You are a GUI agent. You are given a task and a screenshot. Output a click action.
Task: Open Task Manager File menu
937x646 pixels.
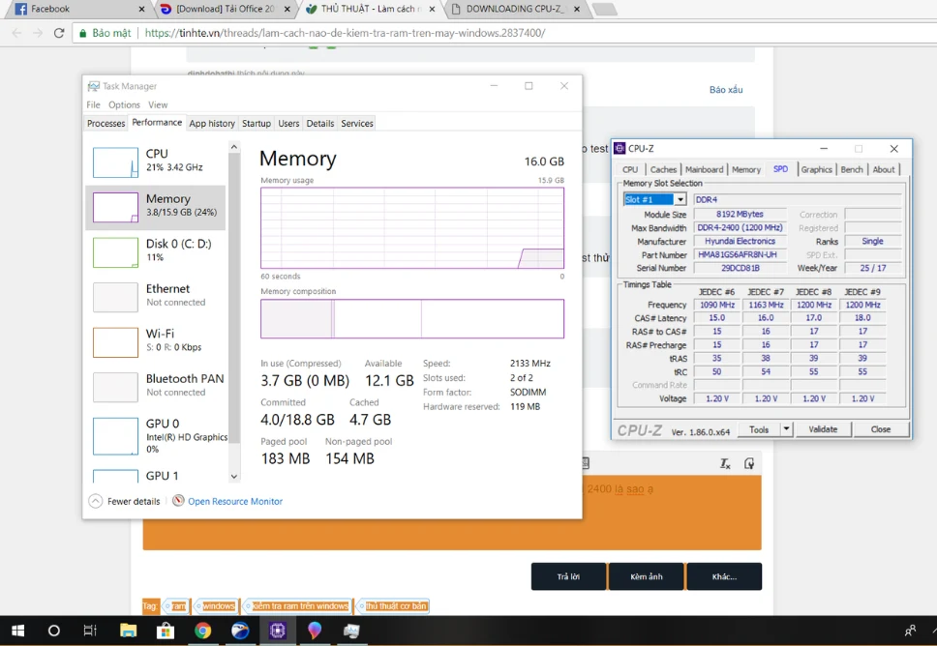tap(93, 104)
